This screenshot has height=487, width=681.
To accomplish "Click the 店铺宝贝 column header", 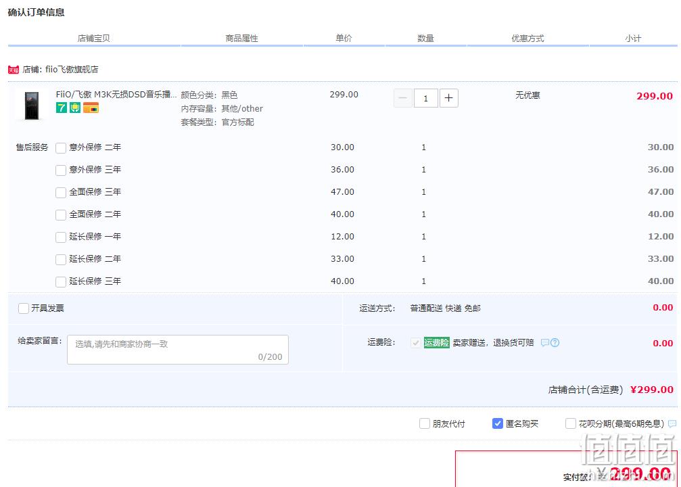I will 94,39.
